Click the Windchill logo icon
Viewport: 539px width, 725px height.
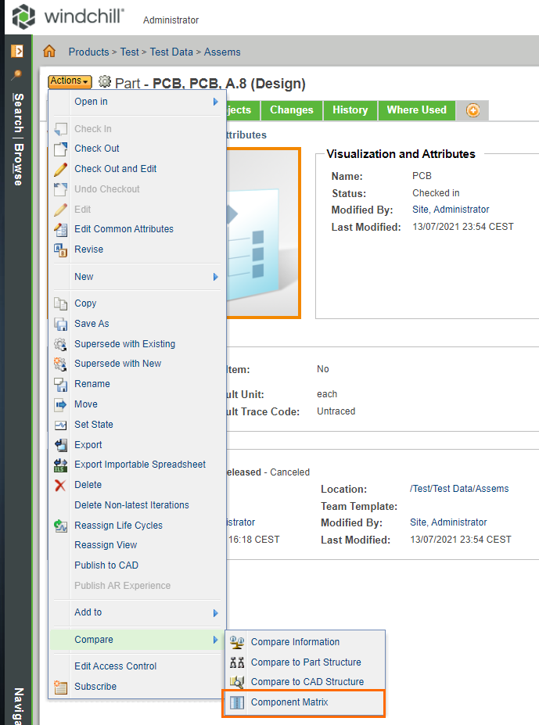tap(23, 16)
